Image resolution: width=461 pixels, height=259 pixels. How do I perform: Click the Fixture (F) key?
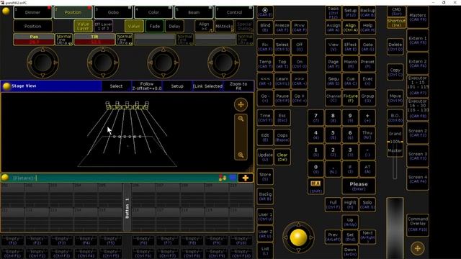(350, 98)
